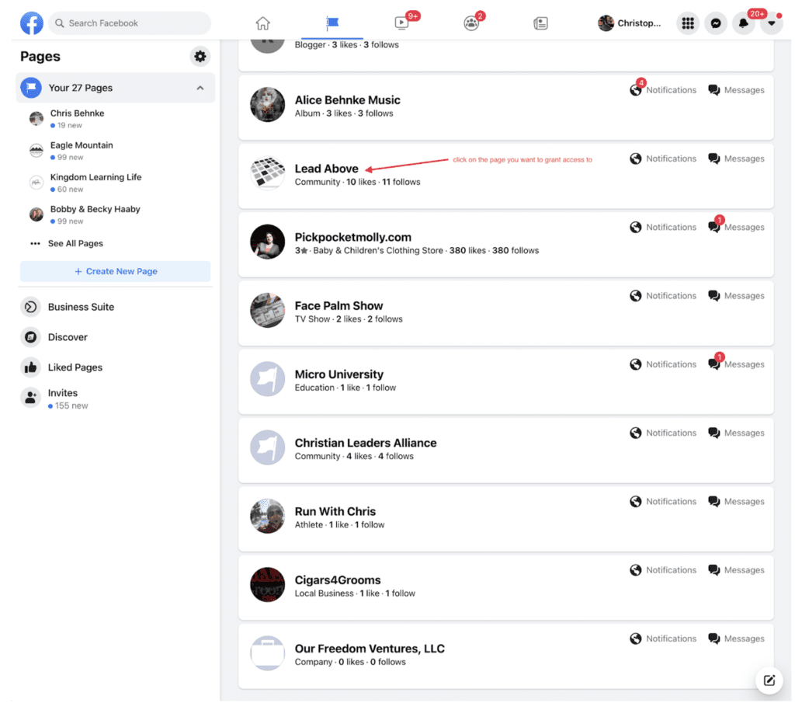The width and height of the screenshot is (795, 703).
Task: Open Cigars4Grooms Notifications
Action: [x=663, y=569]
